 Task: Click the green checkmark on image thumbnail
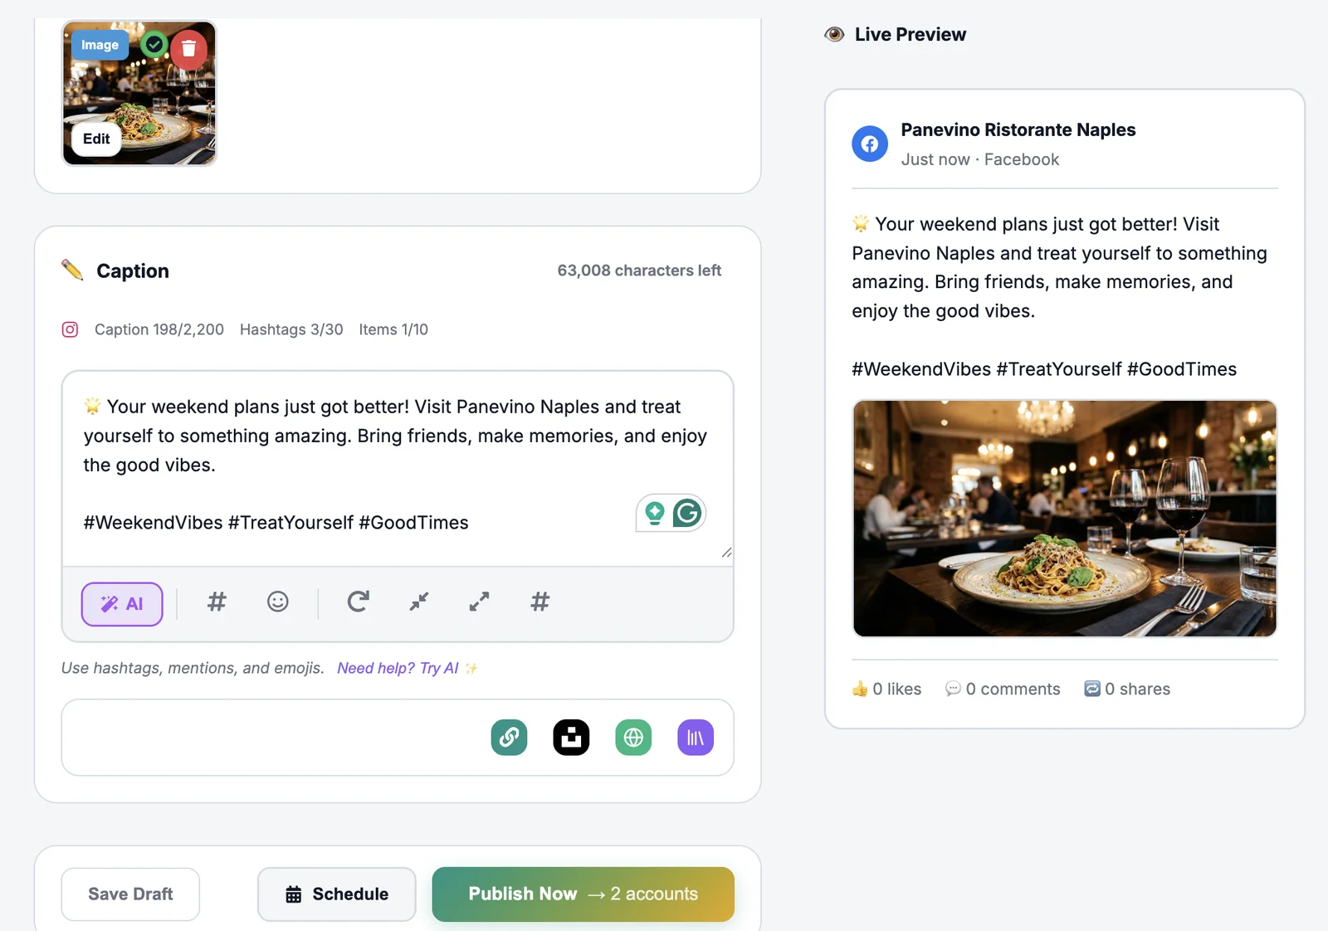(x=154, y=44)
